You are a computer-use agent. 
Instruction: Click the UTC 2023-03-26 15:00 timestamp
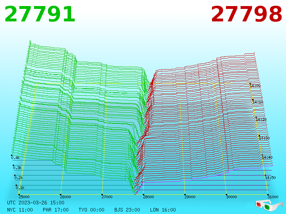coord(36,203)
